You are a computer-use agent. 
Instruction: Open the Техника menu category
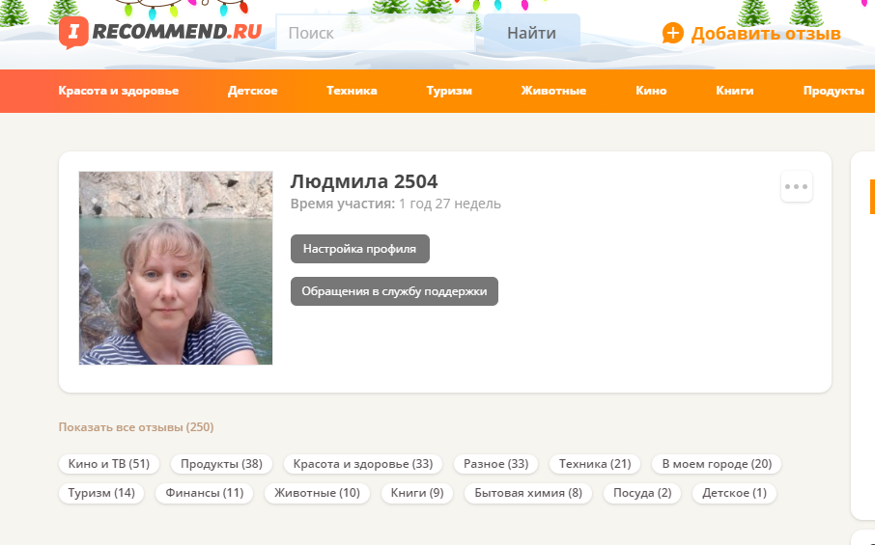[352, 91]
